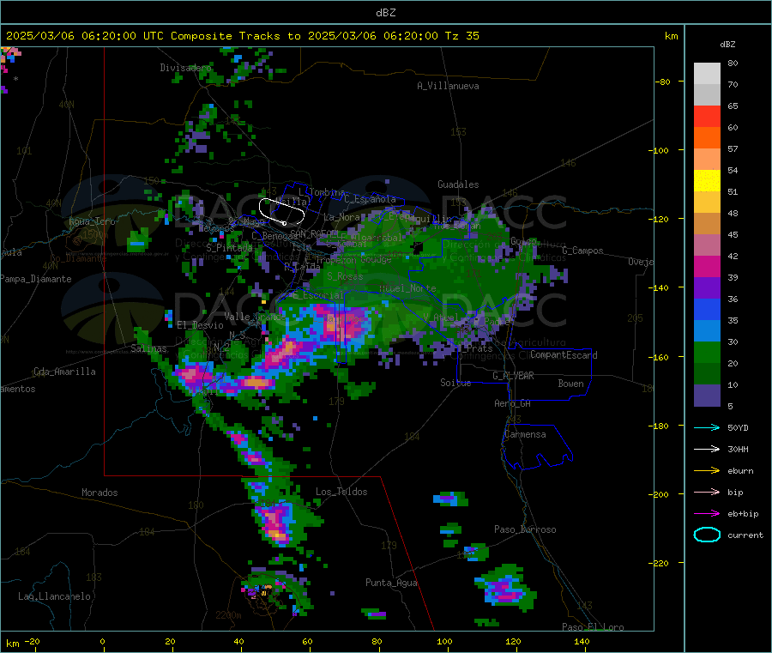Click the white 30HM arrow legend icon

(707, 449)
